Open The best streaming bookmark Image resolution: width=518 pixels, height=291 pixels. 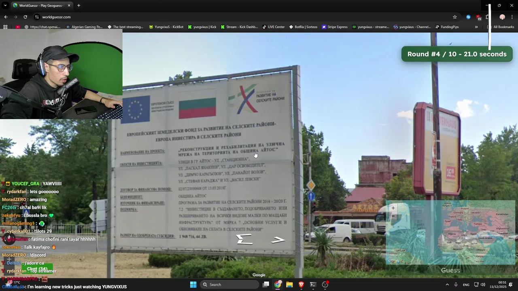(125, 27)
